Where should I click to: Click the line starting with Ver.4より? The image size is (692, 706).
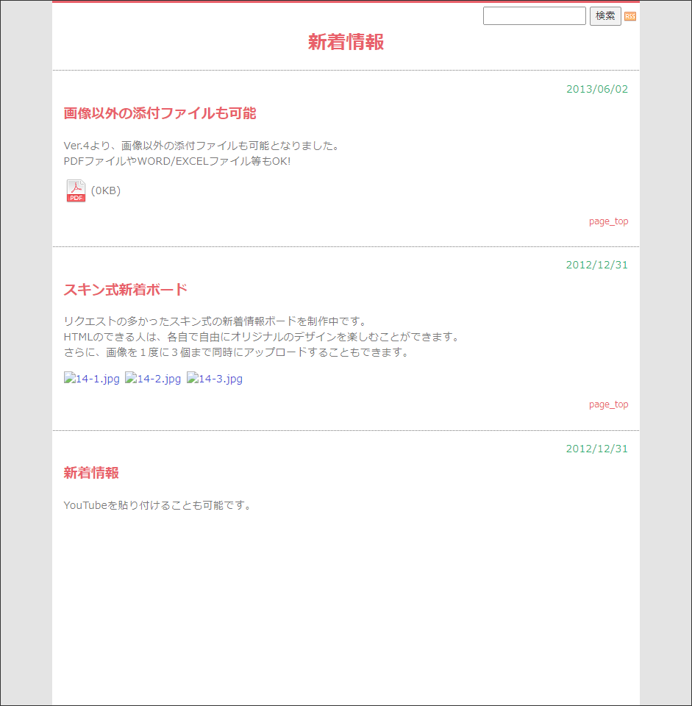(201, 146)
